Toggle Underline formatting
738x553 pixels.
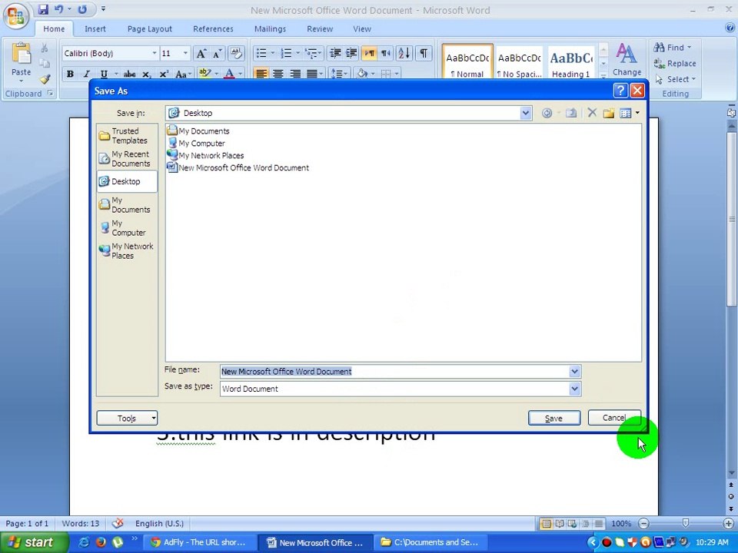(x=104, y=74)
